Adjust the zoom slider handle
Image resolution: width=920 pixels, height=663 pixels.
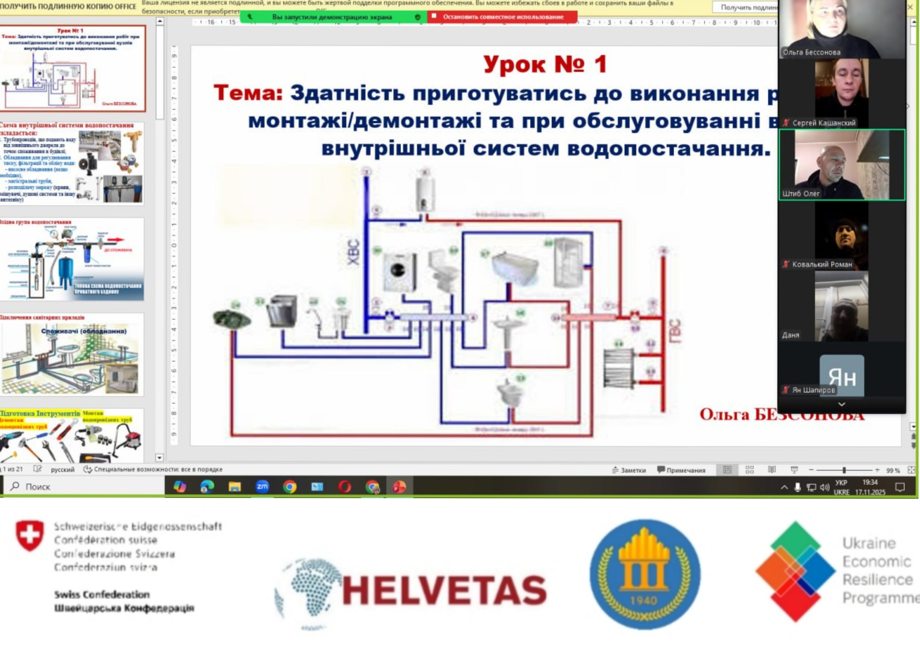pyautogui.click(x=844, y=470)
